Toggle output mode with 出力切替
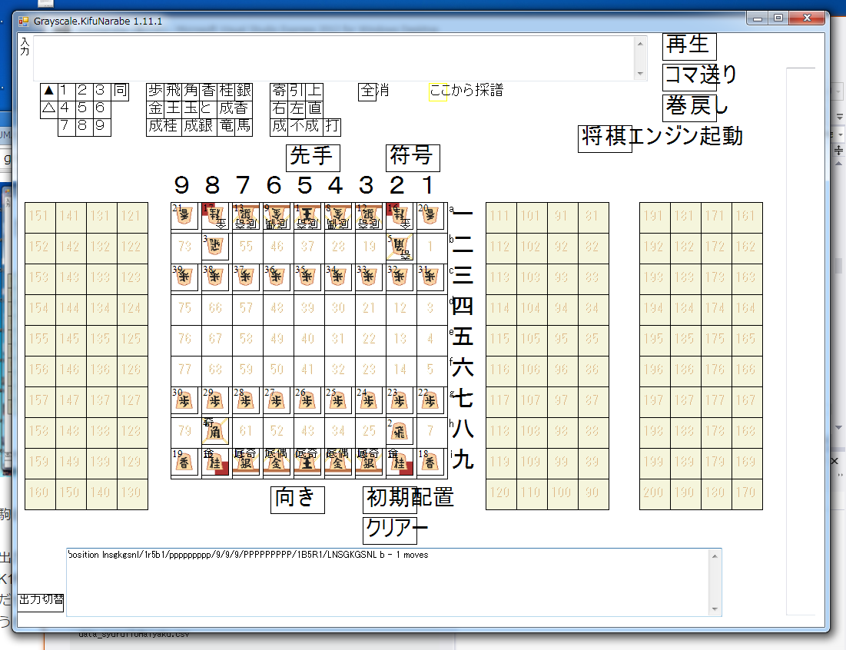The height and width of the screenshot is (650, 846). click(x=41, y=602)
